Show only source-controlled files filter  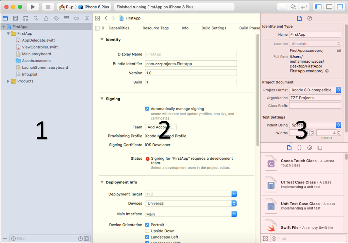[x=86, y=239]
